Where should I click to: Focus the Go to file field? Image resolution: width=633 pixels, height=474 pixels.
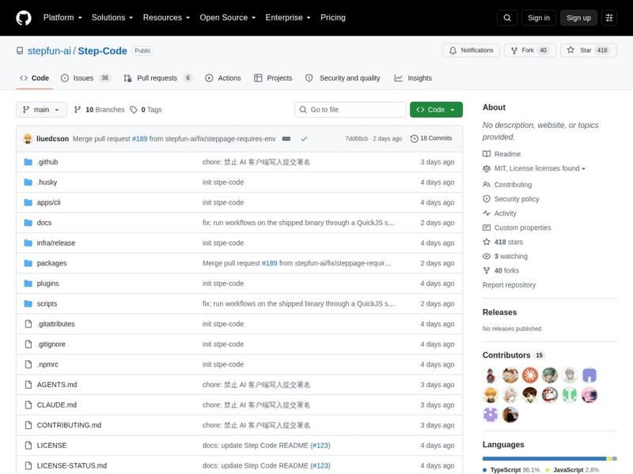(x=350, y=110)
